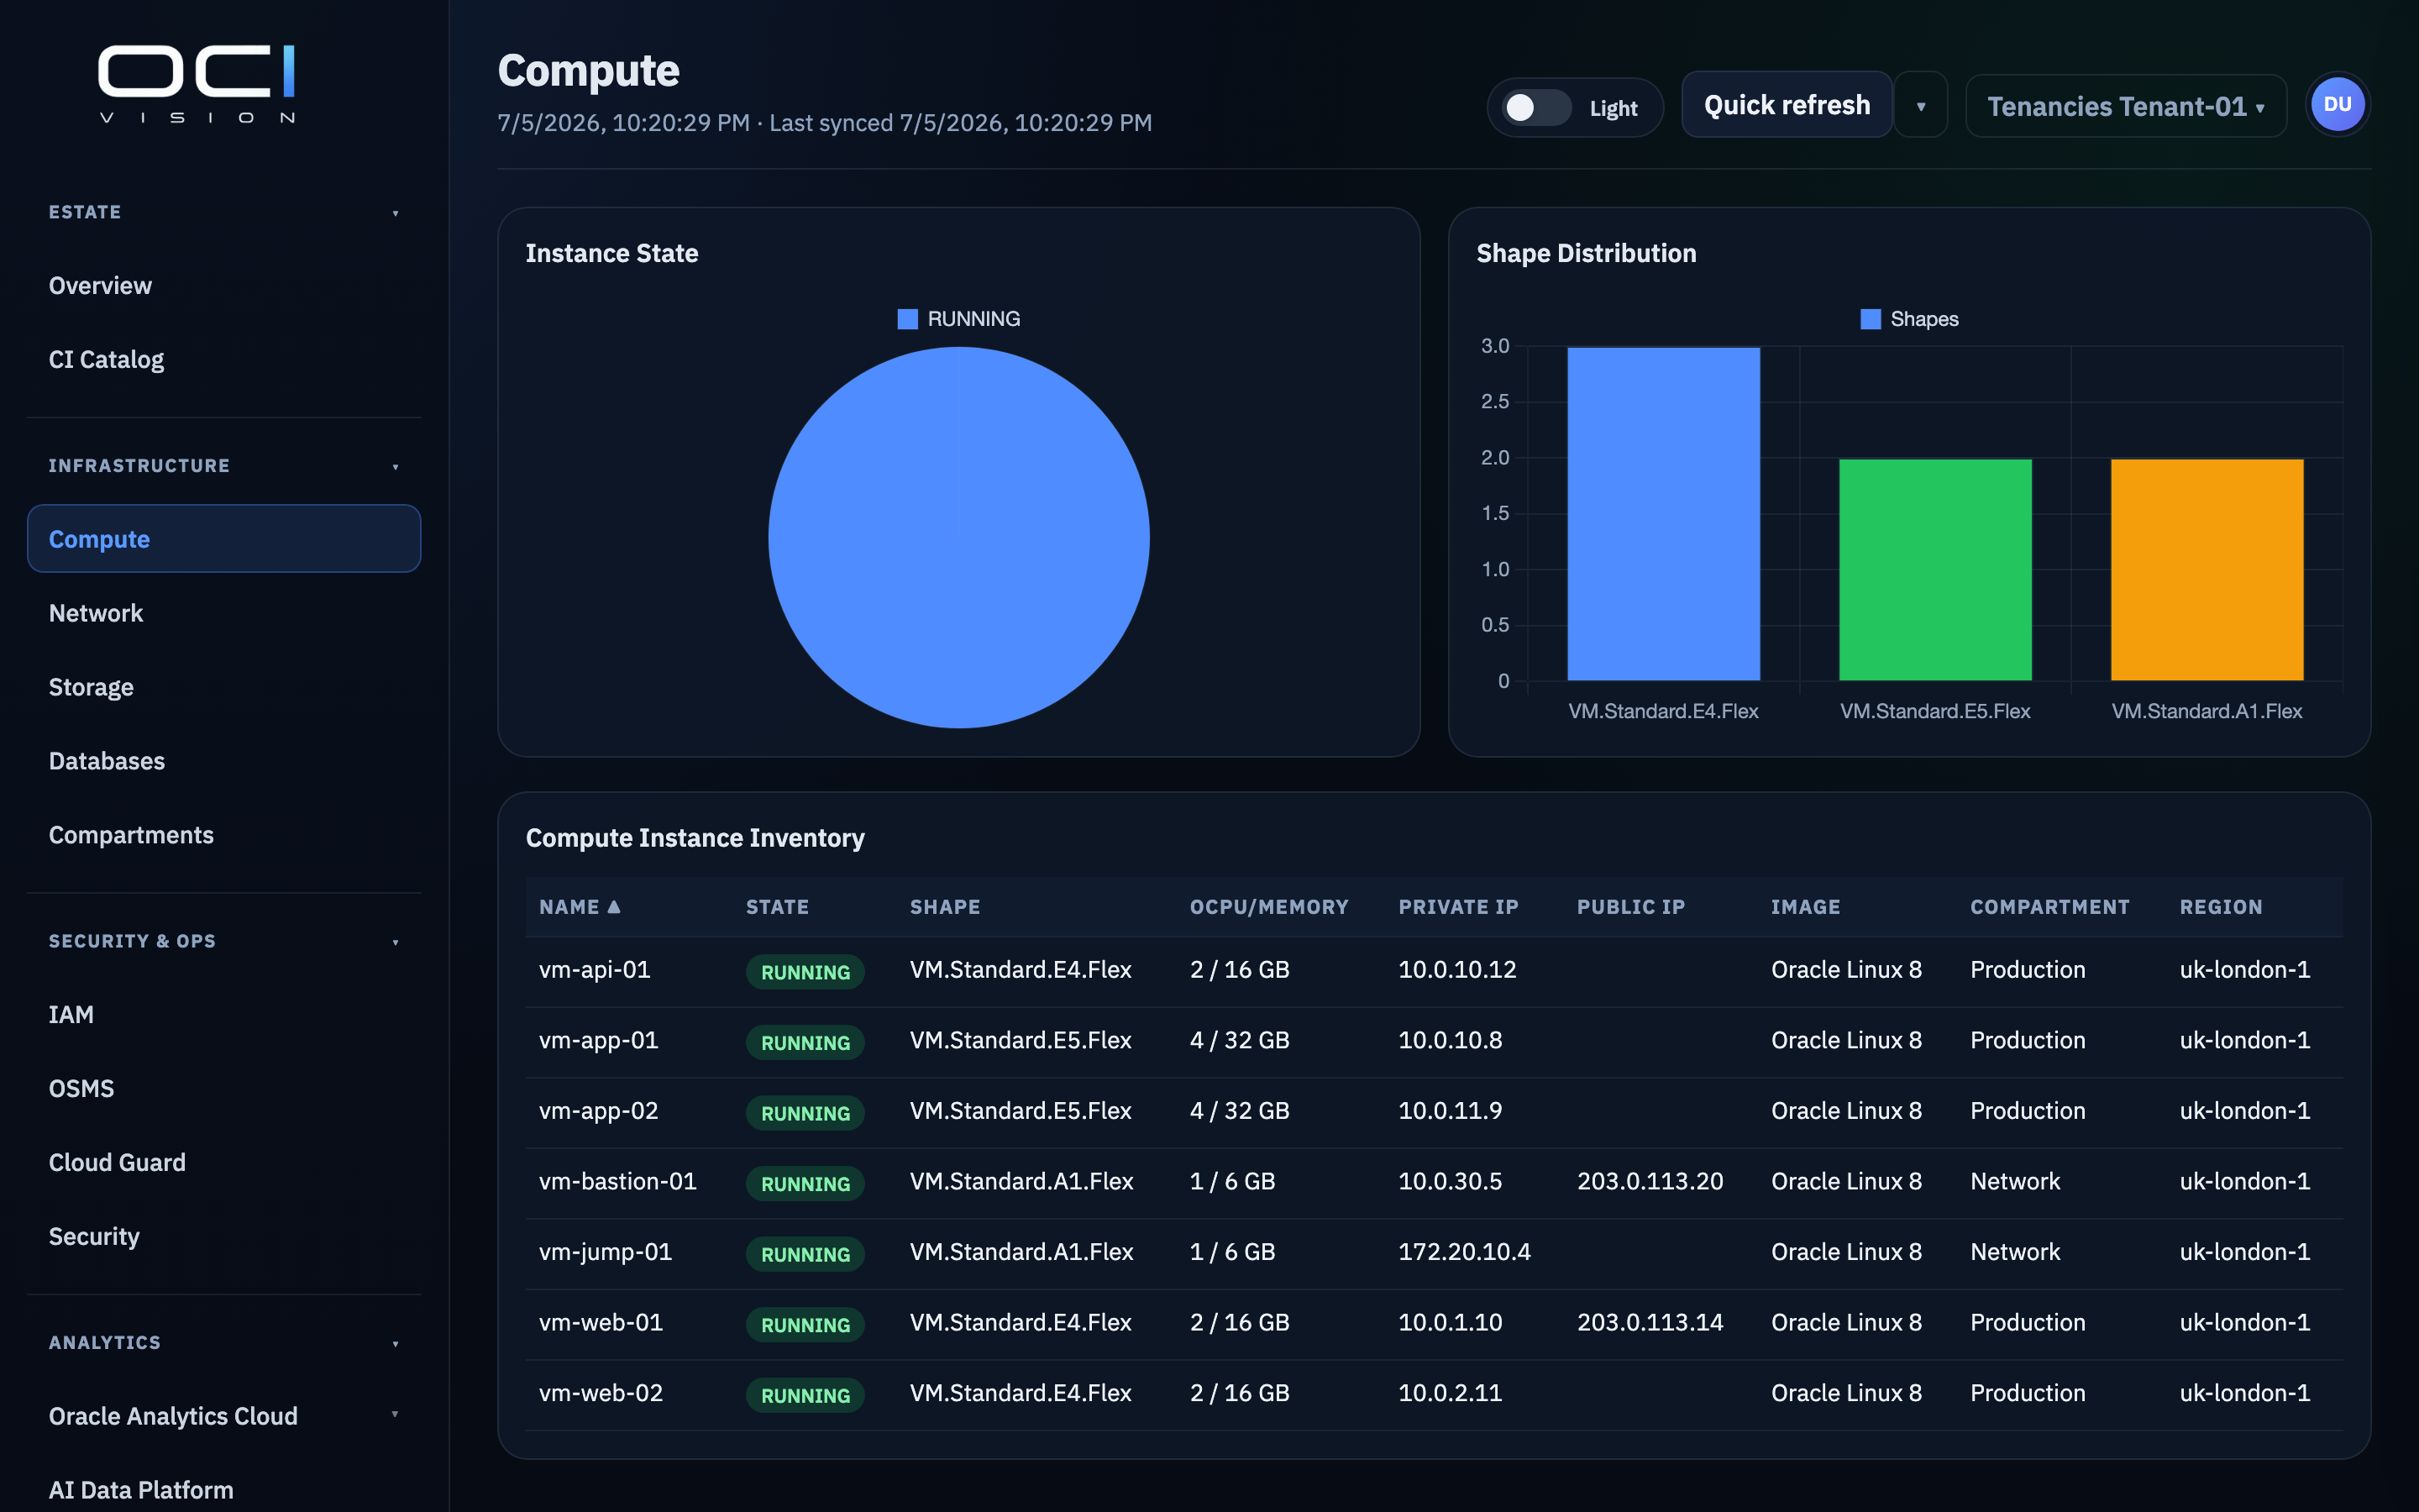Open the Quick refresh dropdown arrow

[1920, 106]
